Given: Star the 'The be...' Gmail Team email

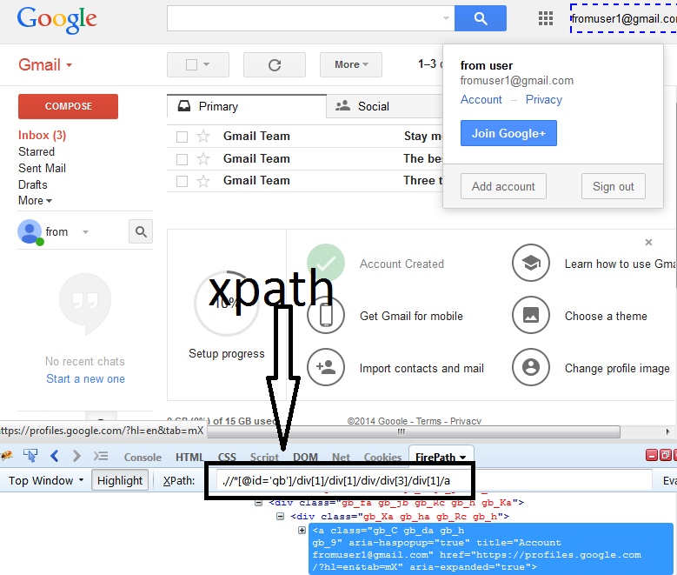Looking at the screenshot, I should [203, 158].
